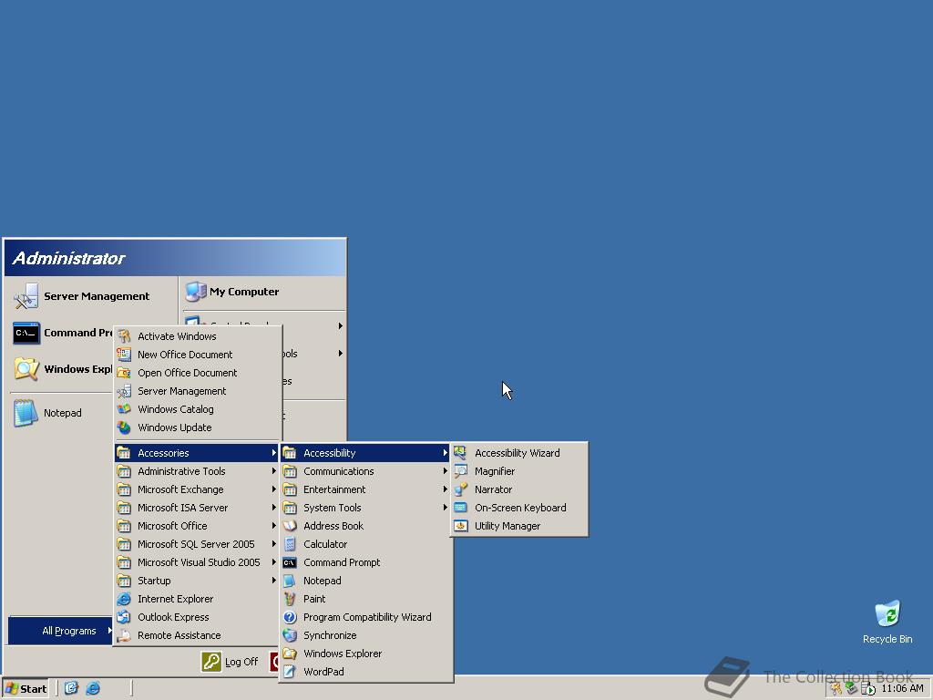Click the Start button on taskbar
The height and width of the screenshot is (700, 933).
pyautogui.click(x=26, y=689)
